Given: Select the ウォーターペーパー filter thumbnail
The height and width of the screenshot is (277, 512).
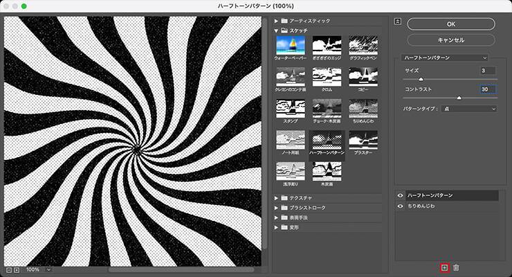Looking at the screenshot, I should point(290,46).
